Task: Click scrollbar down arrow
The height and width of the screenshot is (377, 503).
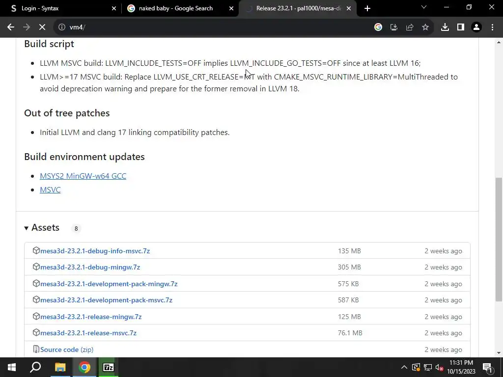Action: pos(499,353)
